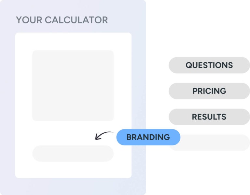Select the QUESTIONS pill
This screenshot has height=195, width=250.
pyautogui.click(x=209, y=65)
